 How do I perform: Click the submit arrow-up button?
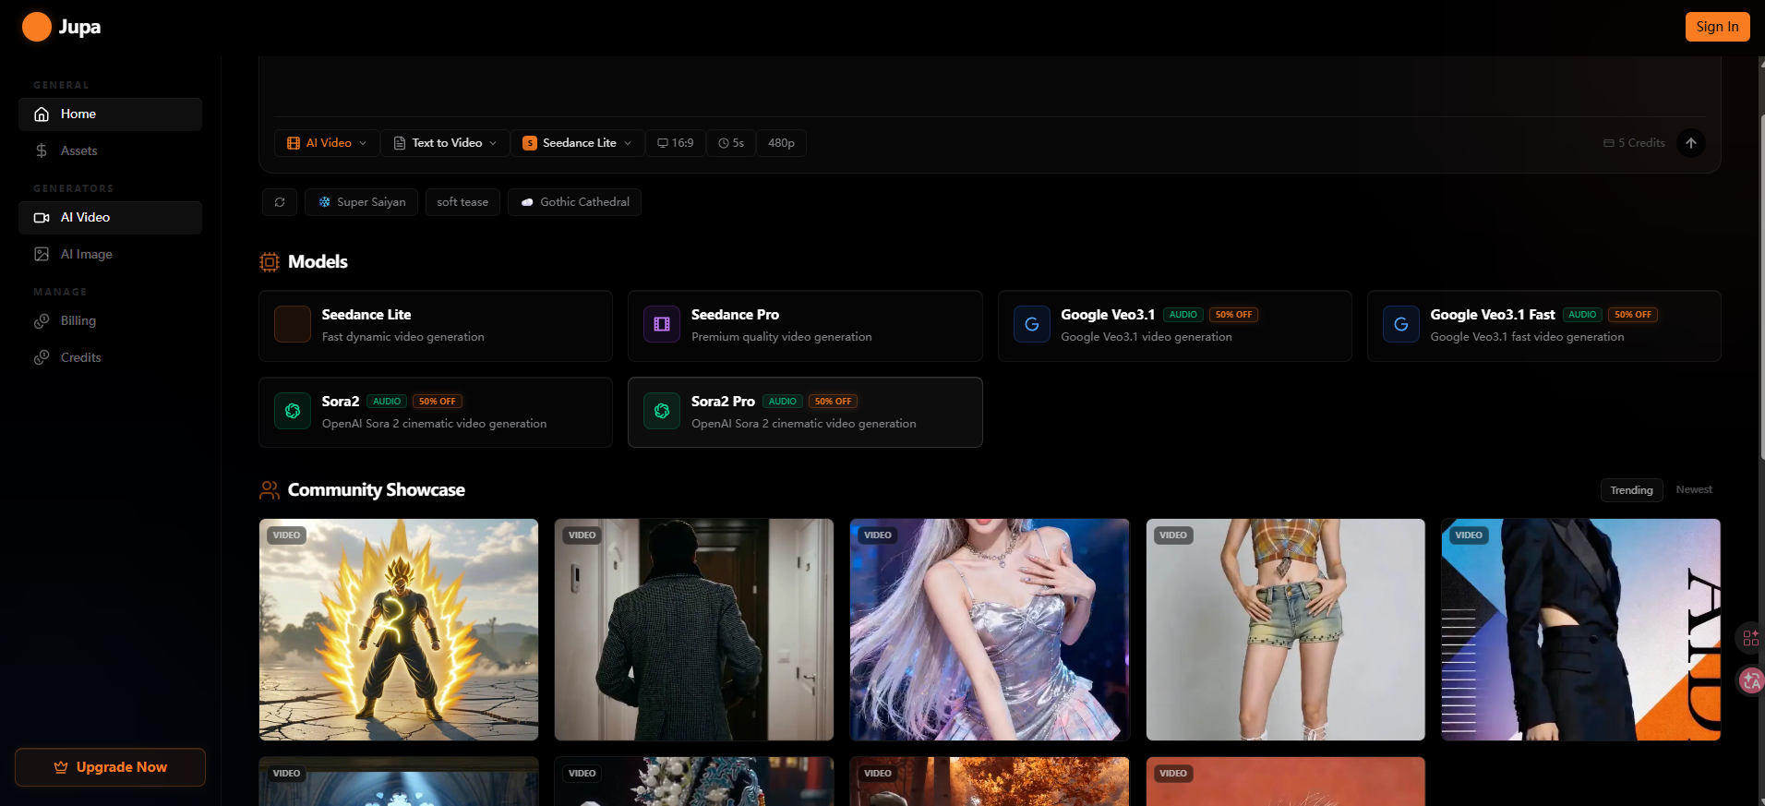click(x=1691, y=143)
